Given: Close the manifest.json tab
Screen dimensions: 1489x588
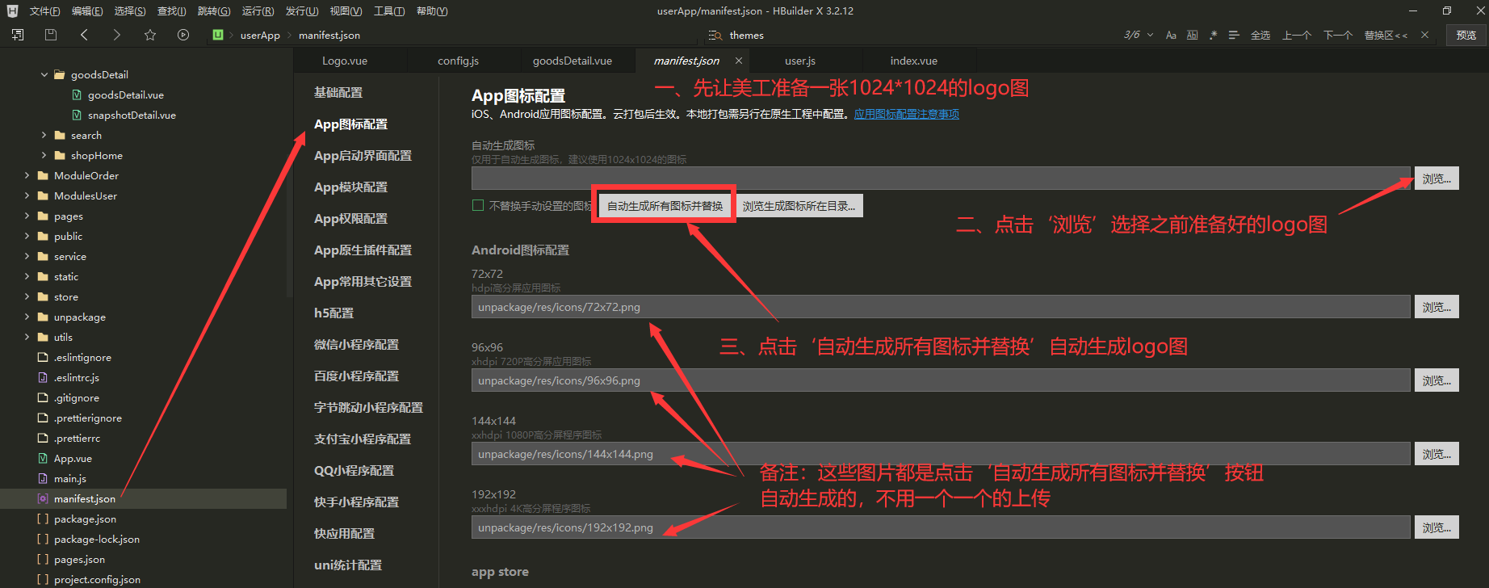Looking at the screenshot, I should tap(738, 61).
